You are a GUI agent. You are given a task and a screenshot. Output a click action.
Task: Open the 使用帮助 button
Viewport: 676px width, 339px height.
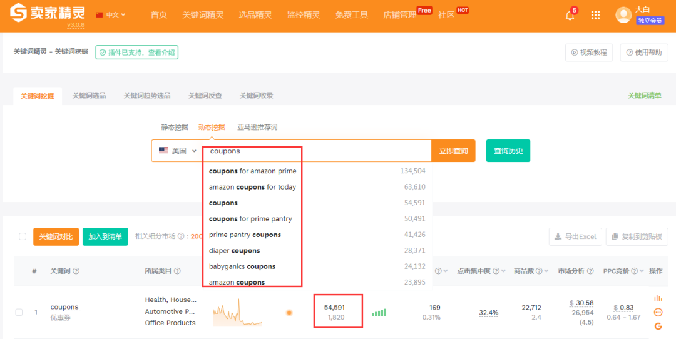pyautogui.click(x=644, y=53)
